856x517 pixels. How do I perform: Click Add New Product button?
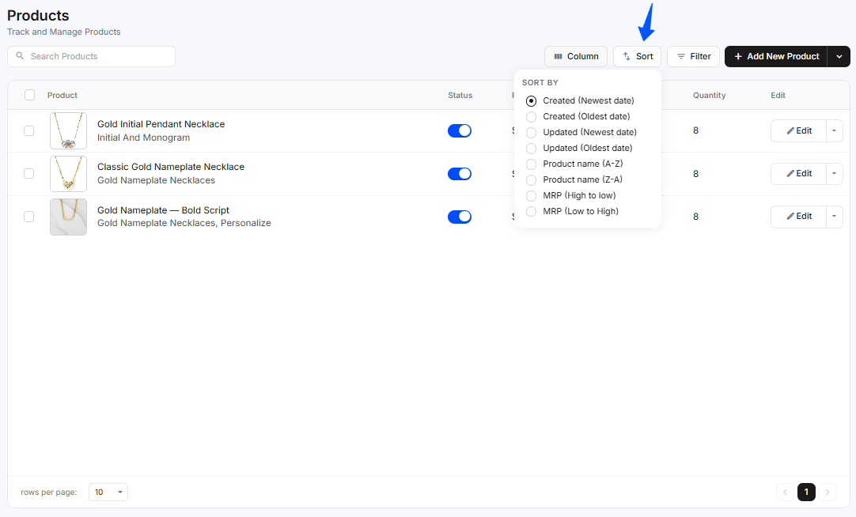click(776, 56)
